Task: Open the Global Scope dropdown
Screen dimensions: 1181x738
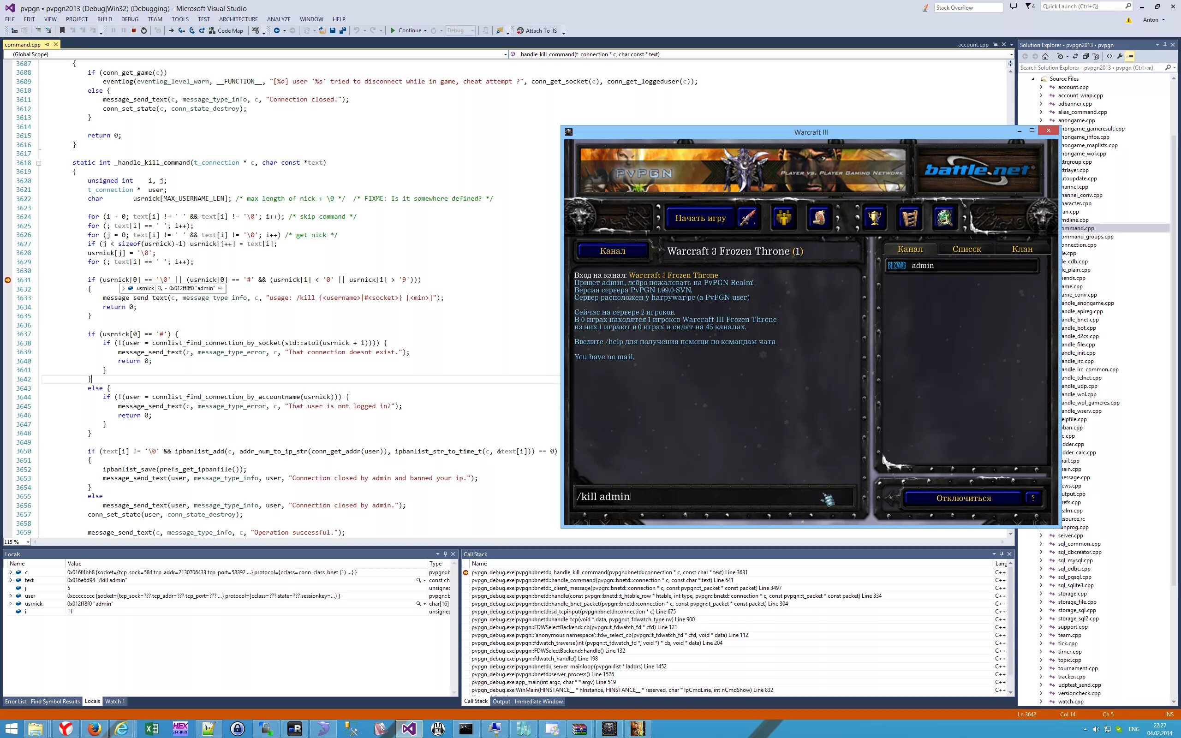Action: [505, 54]
